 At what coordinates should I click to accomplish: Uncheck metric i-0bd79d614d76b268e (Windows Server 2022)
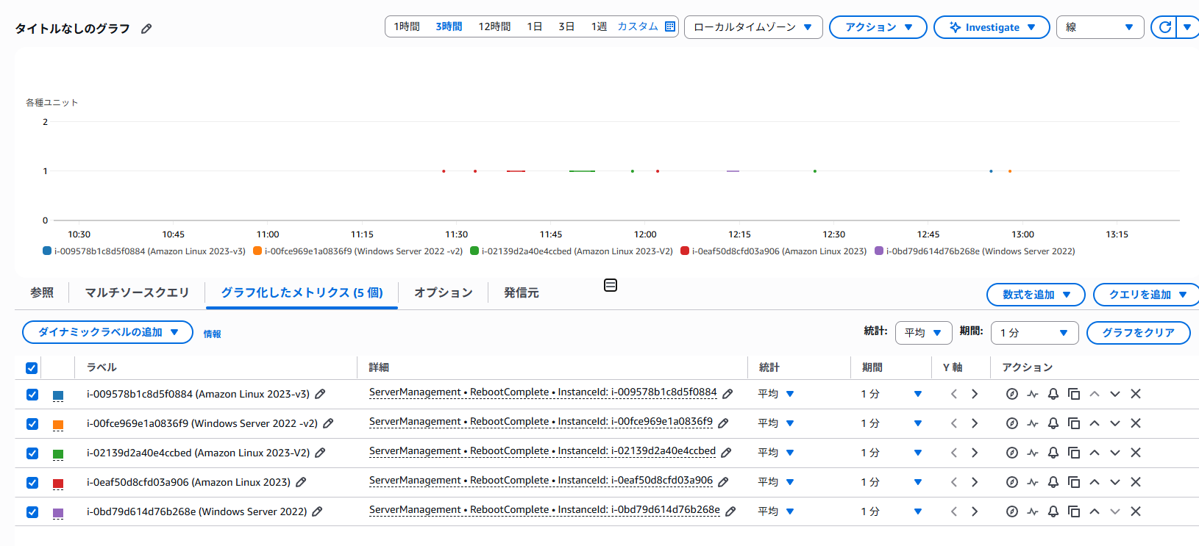pyautogui.click(x=32, y=512)
